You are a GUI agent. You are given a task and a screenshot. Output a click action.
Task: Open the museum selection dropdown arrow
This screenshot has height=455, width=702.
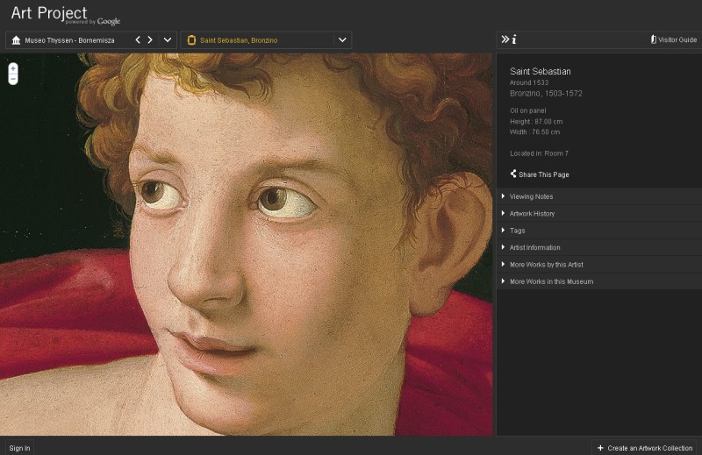167,40
